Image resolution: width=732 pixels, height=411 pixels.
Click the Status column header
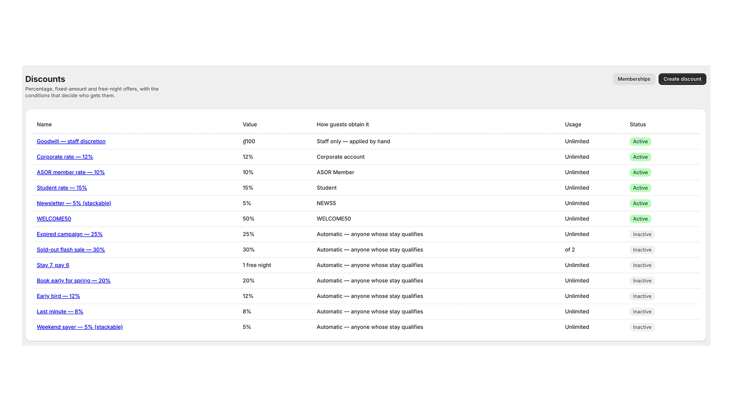(x=638, y=125)
